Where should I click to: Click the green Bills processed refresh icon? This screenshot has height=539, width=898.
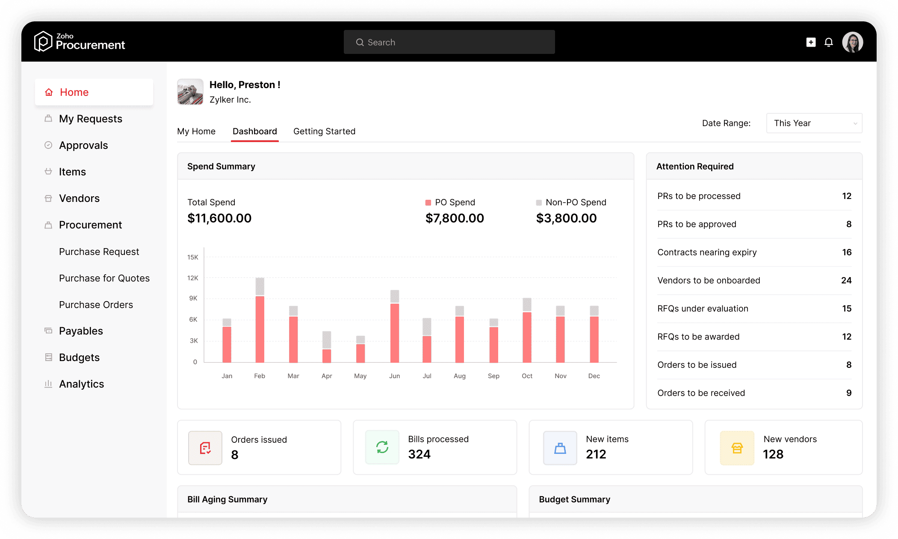383,447
